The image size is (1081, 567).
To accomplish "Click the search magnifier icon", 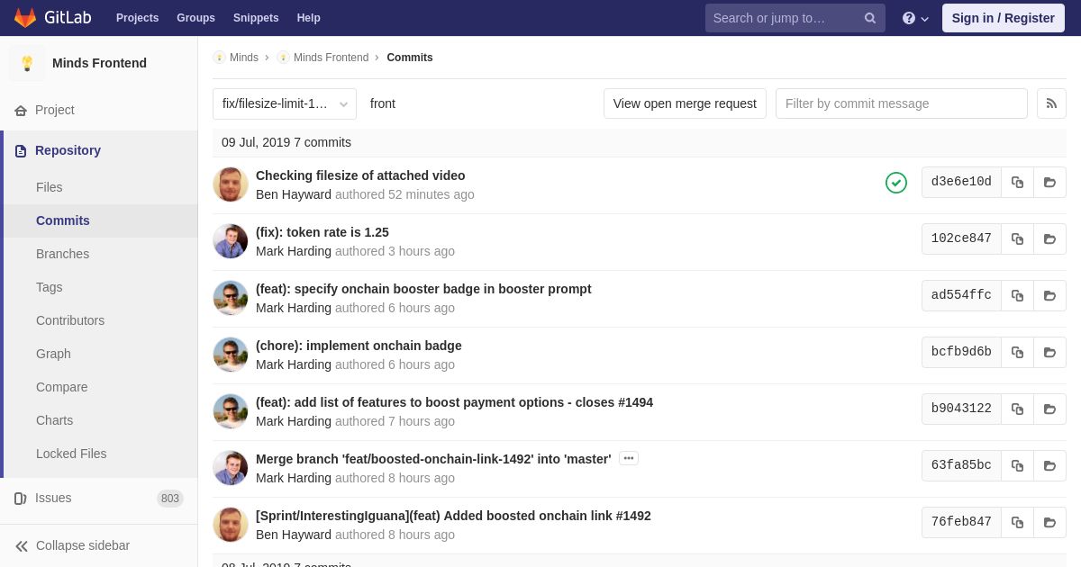I will pos(870,18).
